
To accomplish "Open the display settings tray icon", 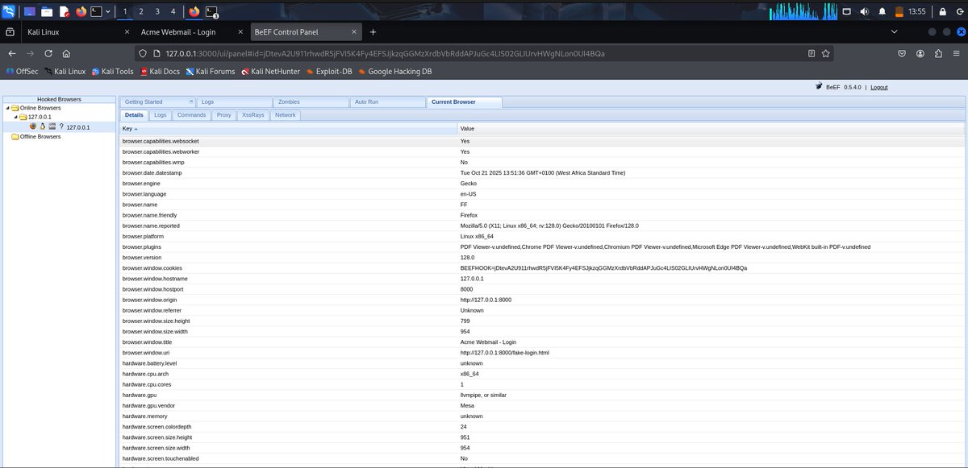I will (x=848, y=11).
